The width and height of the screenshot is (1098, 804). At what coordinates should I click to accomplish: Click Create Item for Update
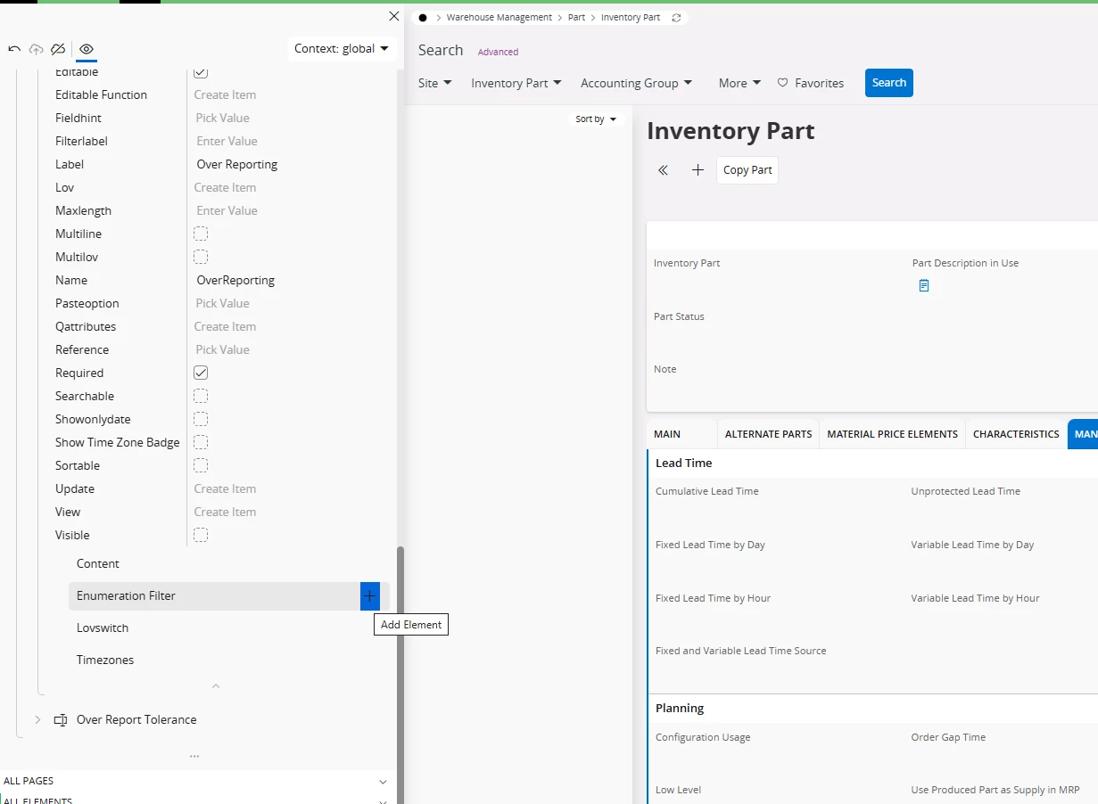[x=225, y=488]
